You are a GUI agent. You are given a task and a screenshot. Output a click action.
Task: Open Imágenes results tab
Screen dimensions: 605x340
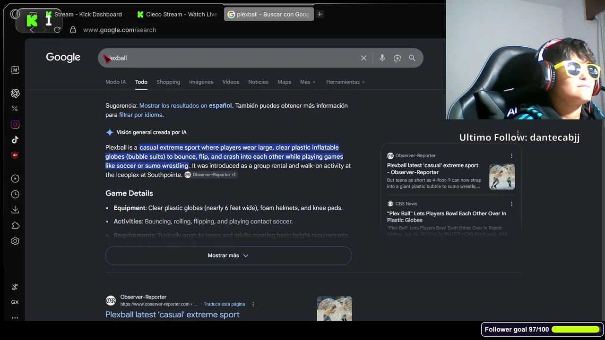pyautogui.click(x=201, y=82)
